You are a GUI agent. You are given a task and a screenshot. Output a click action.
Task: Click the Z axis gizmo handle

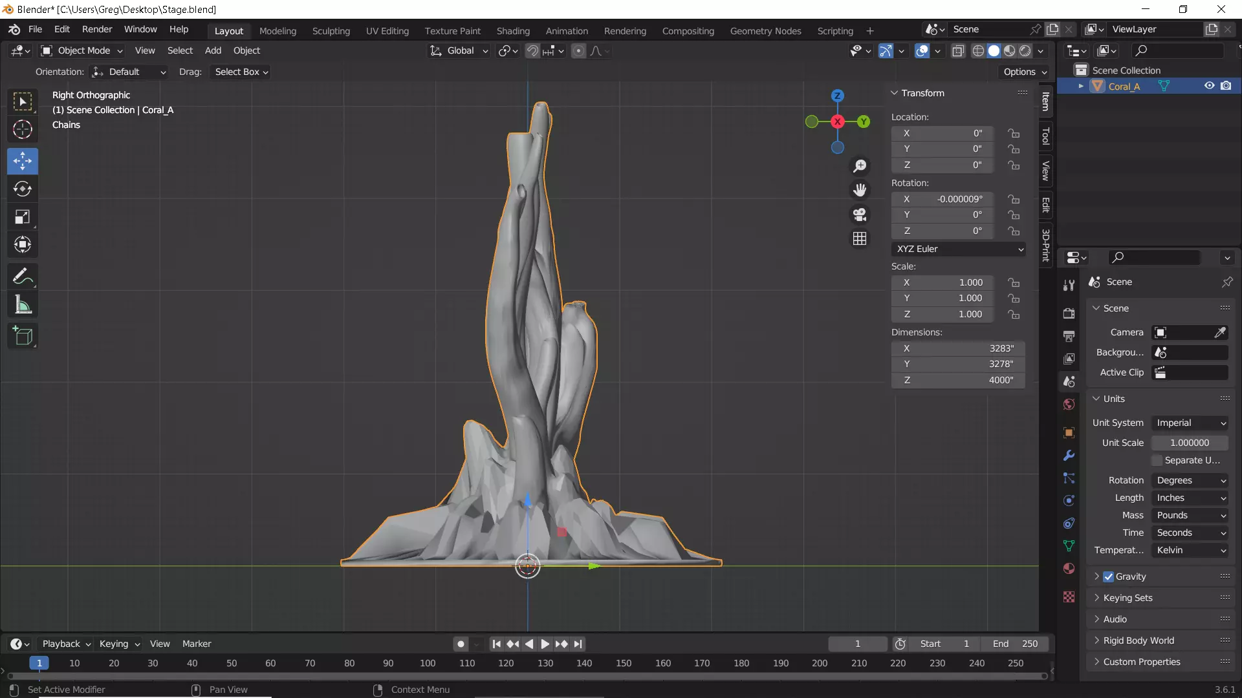[x=838, y=96]
